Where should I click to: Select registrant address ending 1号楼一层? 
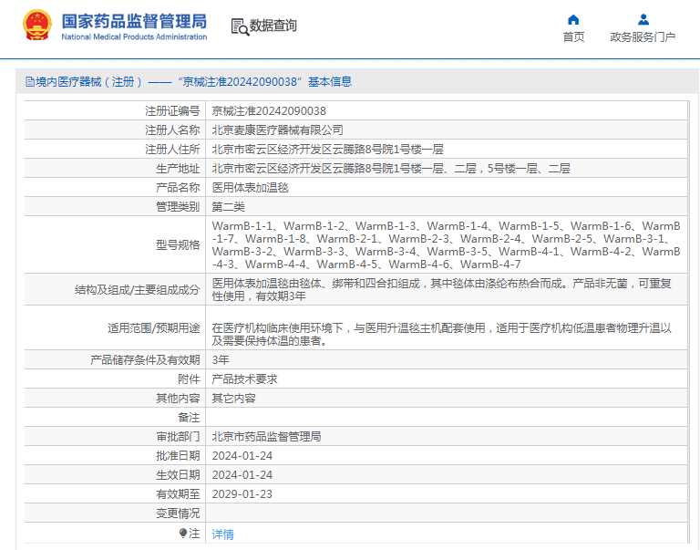coord(327,150)
